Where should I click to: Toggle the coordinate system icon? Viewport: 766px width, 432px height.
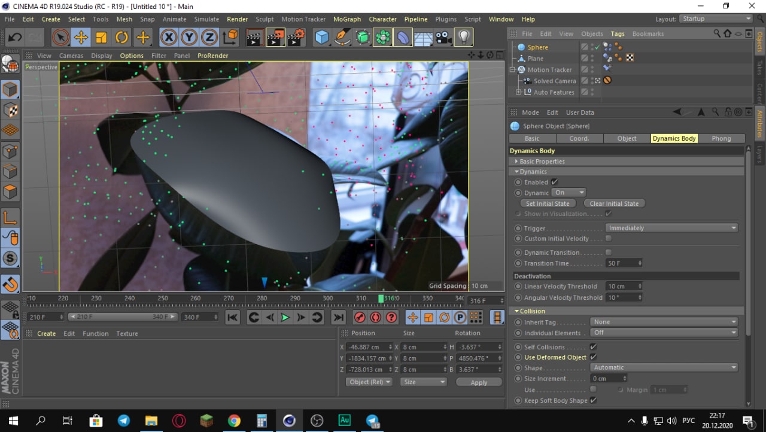coord(230,38)
